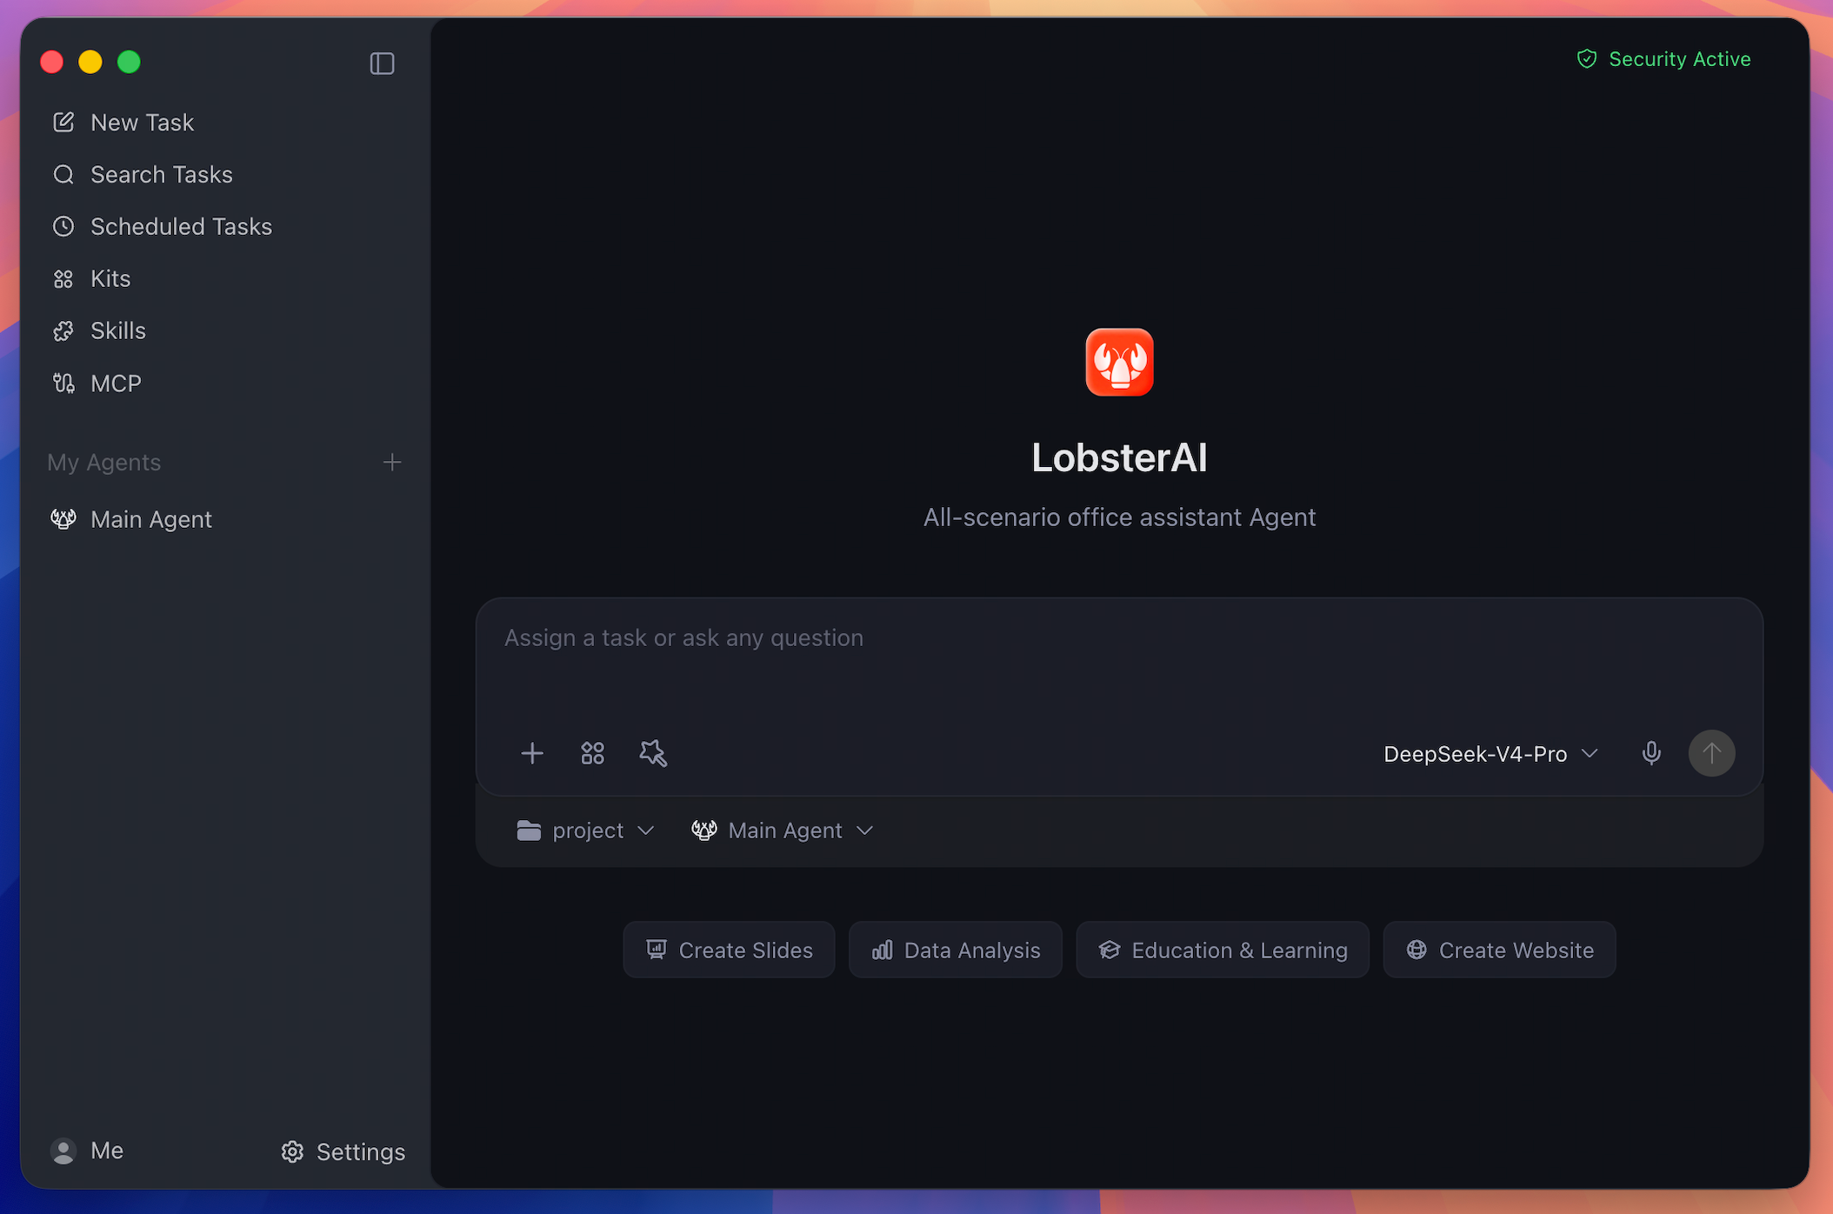Add attachment with plus icon in prompt box

click(x=532, y=753)
